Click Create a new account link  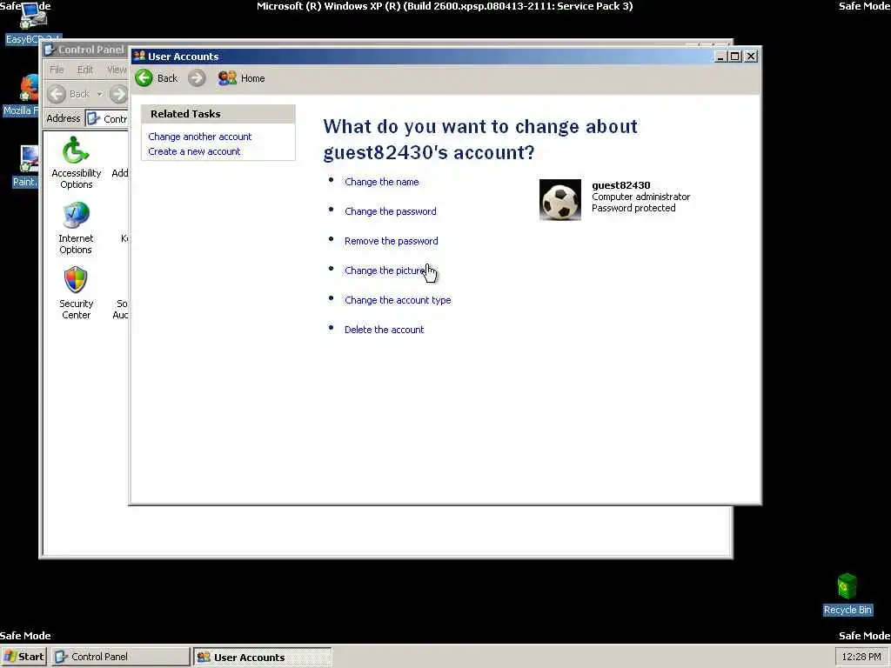coord(194,151)
